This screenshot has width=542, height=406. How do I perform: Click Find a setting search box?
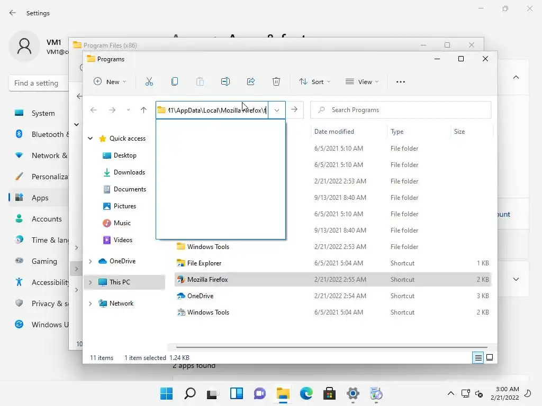[39, 83]
